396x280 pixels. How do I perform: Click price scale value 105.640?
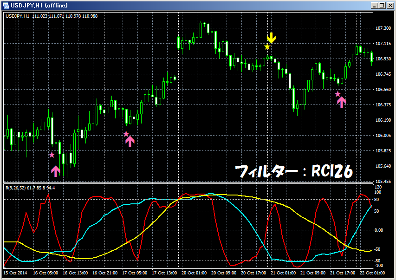383,166
